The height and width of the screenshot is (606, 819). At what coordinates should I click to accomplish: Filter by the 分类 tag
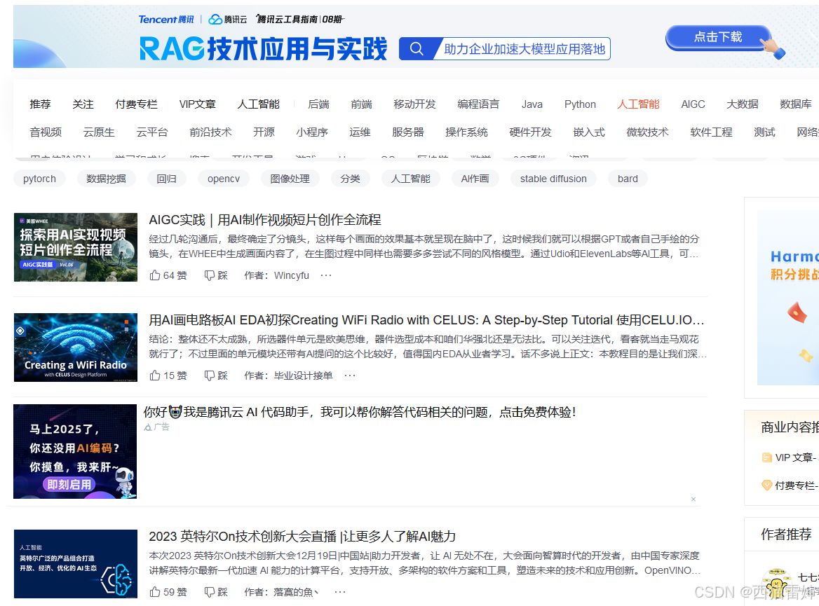point(350,179)
